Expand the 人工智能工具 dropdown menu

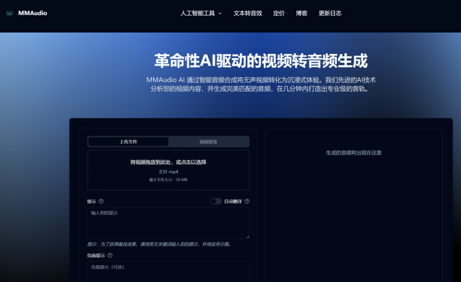coord(201,13)
